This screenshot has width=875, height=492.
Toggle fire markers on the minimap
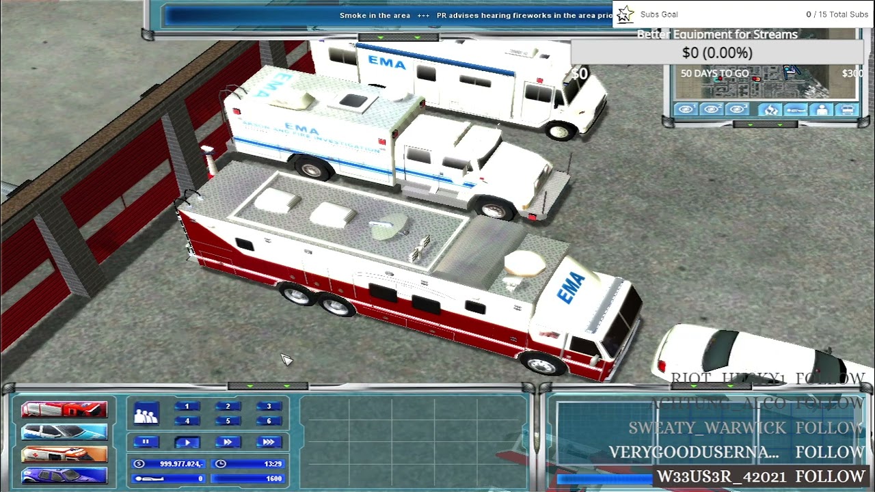(770, 109)
